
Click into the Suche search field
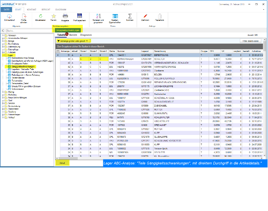pos(28,30)
